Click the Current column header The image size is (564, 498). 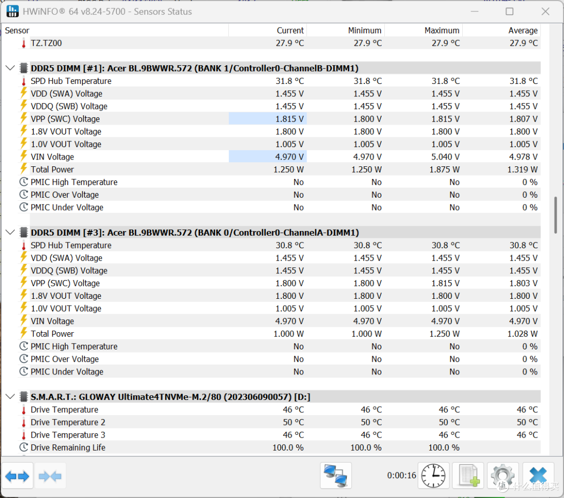(x=267, y=31)
